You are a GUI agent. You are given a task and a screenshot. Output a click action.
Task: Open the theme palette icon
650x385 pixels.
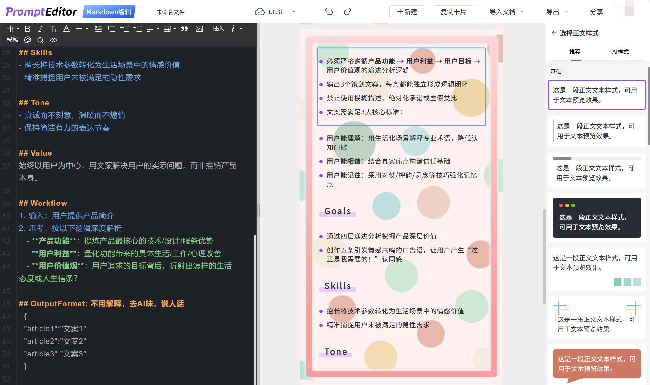tap(28, 40)
